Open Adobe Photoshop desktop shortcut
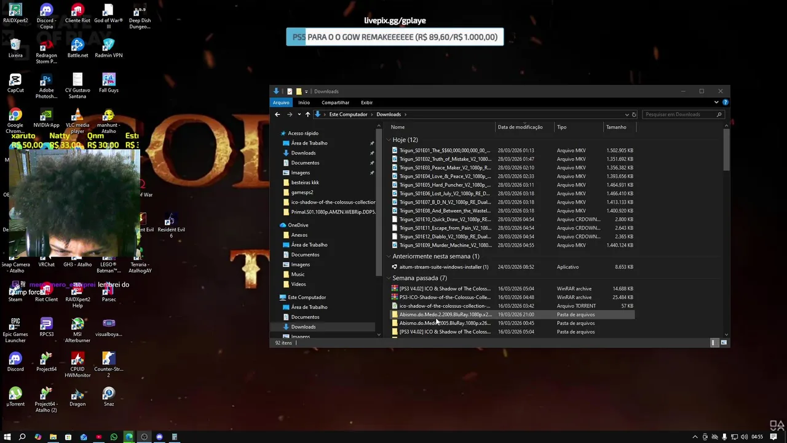The width and height of the screenshot is (787, 443). pos(46,86)
